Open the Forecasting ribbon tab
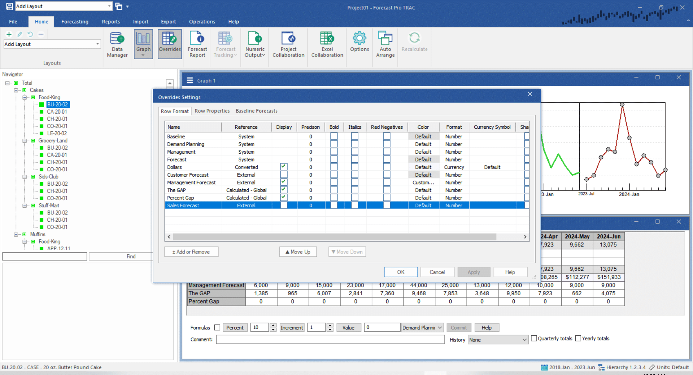This screenshot has width=693, height=375. (75, 22)
